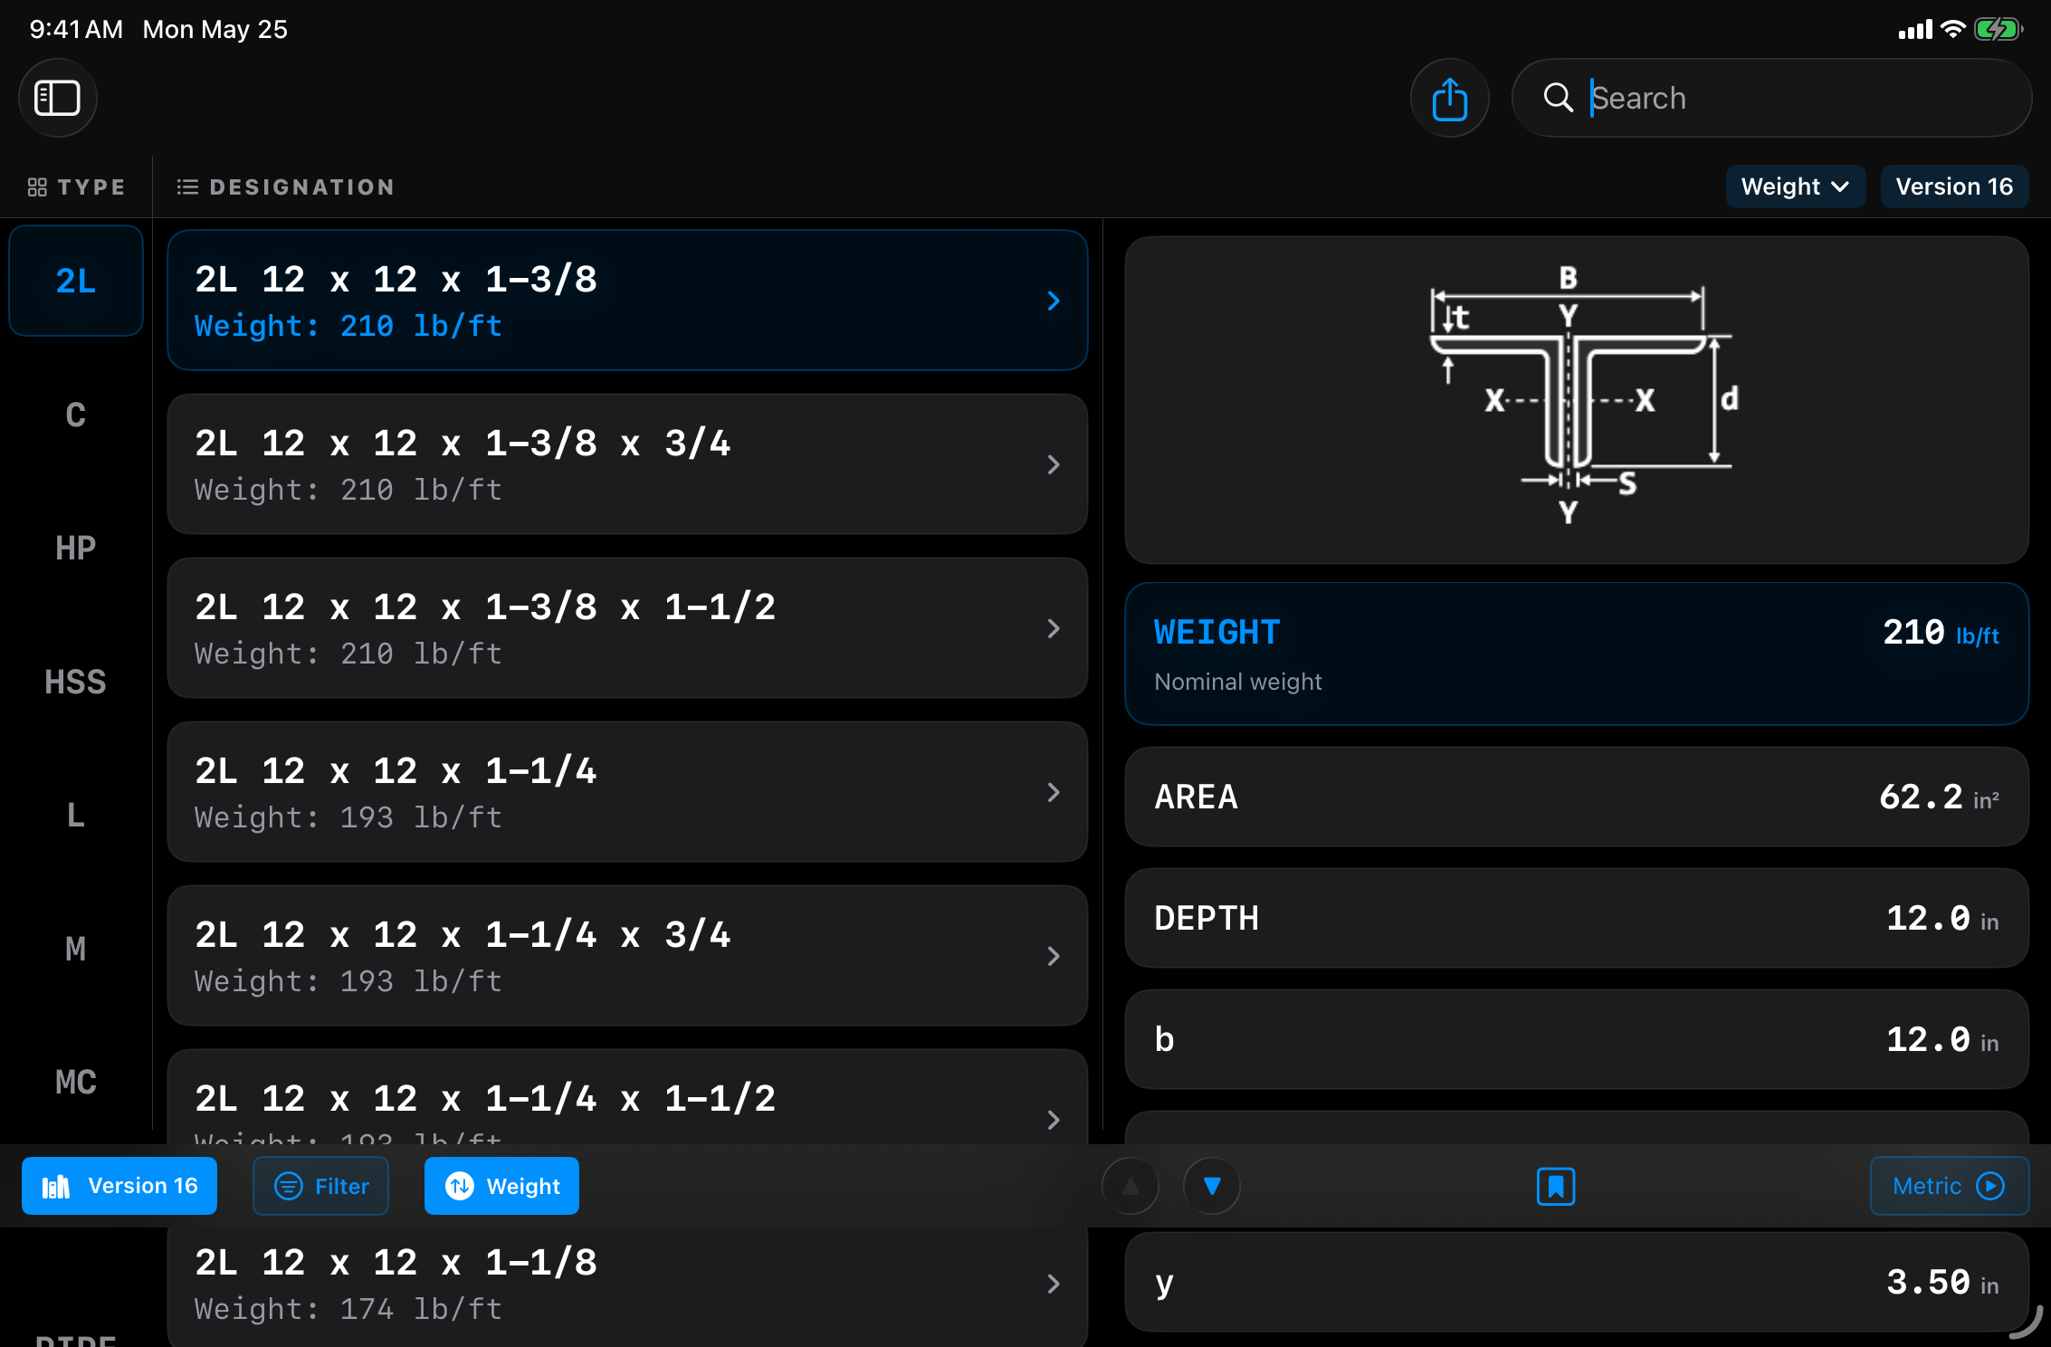This screenshot has width=2051, height=1347.
Task: Tap the bookmark icon
Action: pyautogui.click(x=1556, y=1186)
